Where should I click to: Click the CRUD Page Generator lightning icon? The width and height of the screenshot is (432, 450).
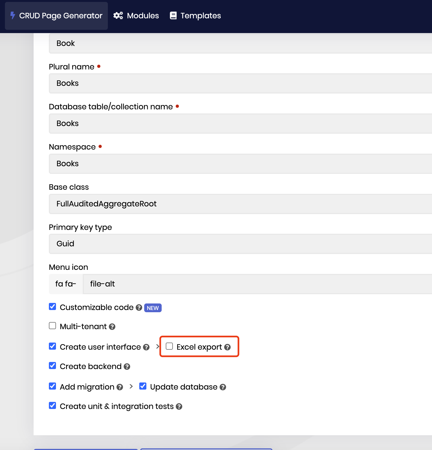tap(13, 15)
